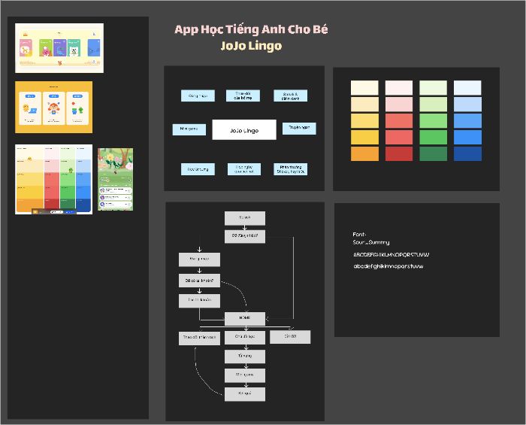Screen dimensions: 526x425
Task: Select the 'Truyện ngắn' mind map box
Action: (x=299, y=129)
